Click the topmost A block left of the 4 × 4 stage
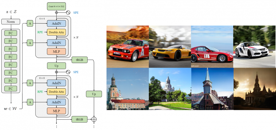This screenshot has height=130, width=276. coord(30,24)
